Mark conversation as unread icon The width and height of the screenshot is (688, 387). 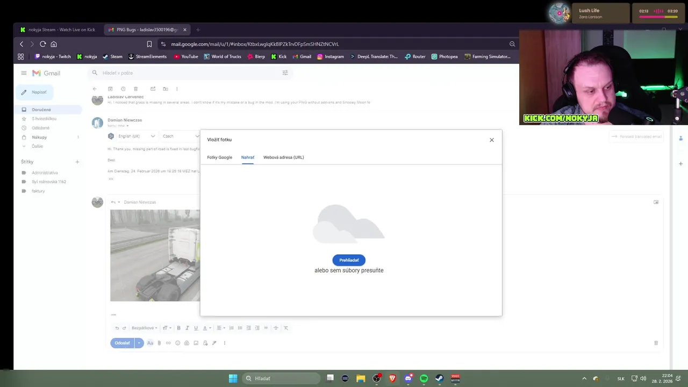coord(153,89)
